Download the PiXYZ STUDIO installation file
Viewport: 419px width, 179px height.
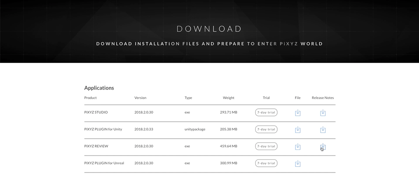click(x=298, y=113)
